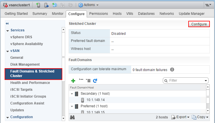Collapse the left navigation panel with double-arrow
Image resolution: width=215 pixels, height=123 pixels.
(7, 23)
